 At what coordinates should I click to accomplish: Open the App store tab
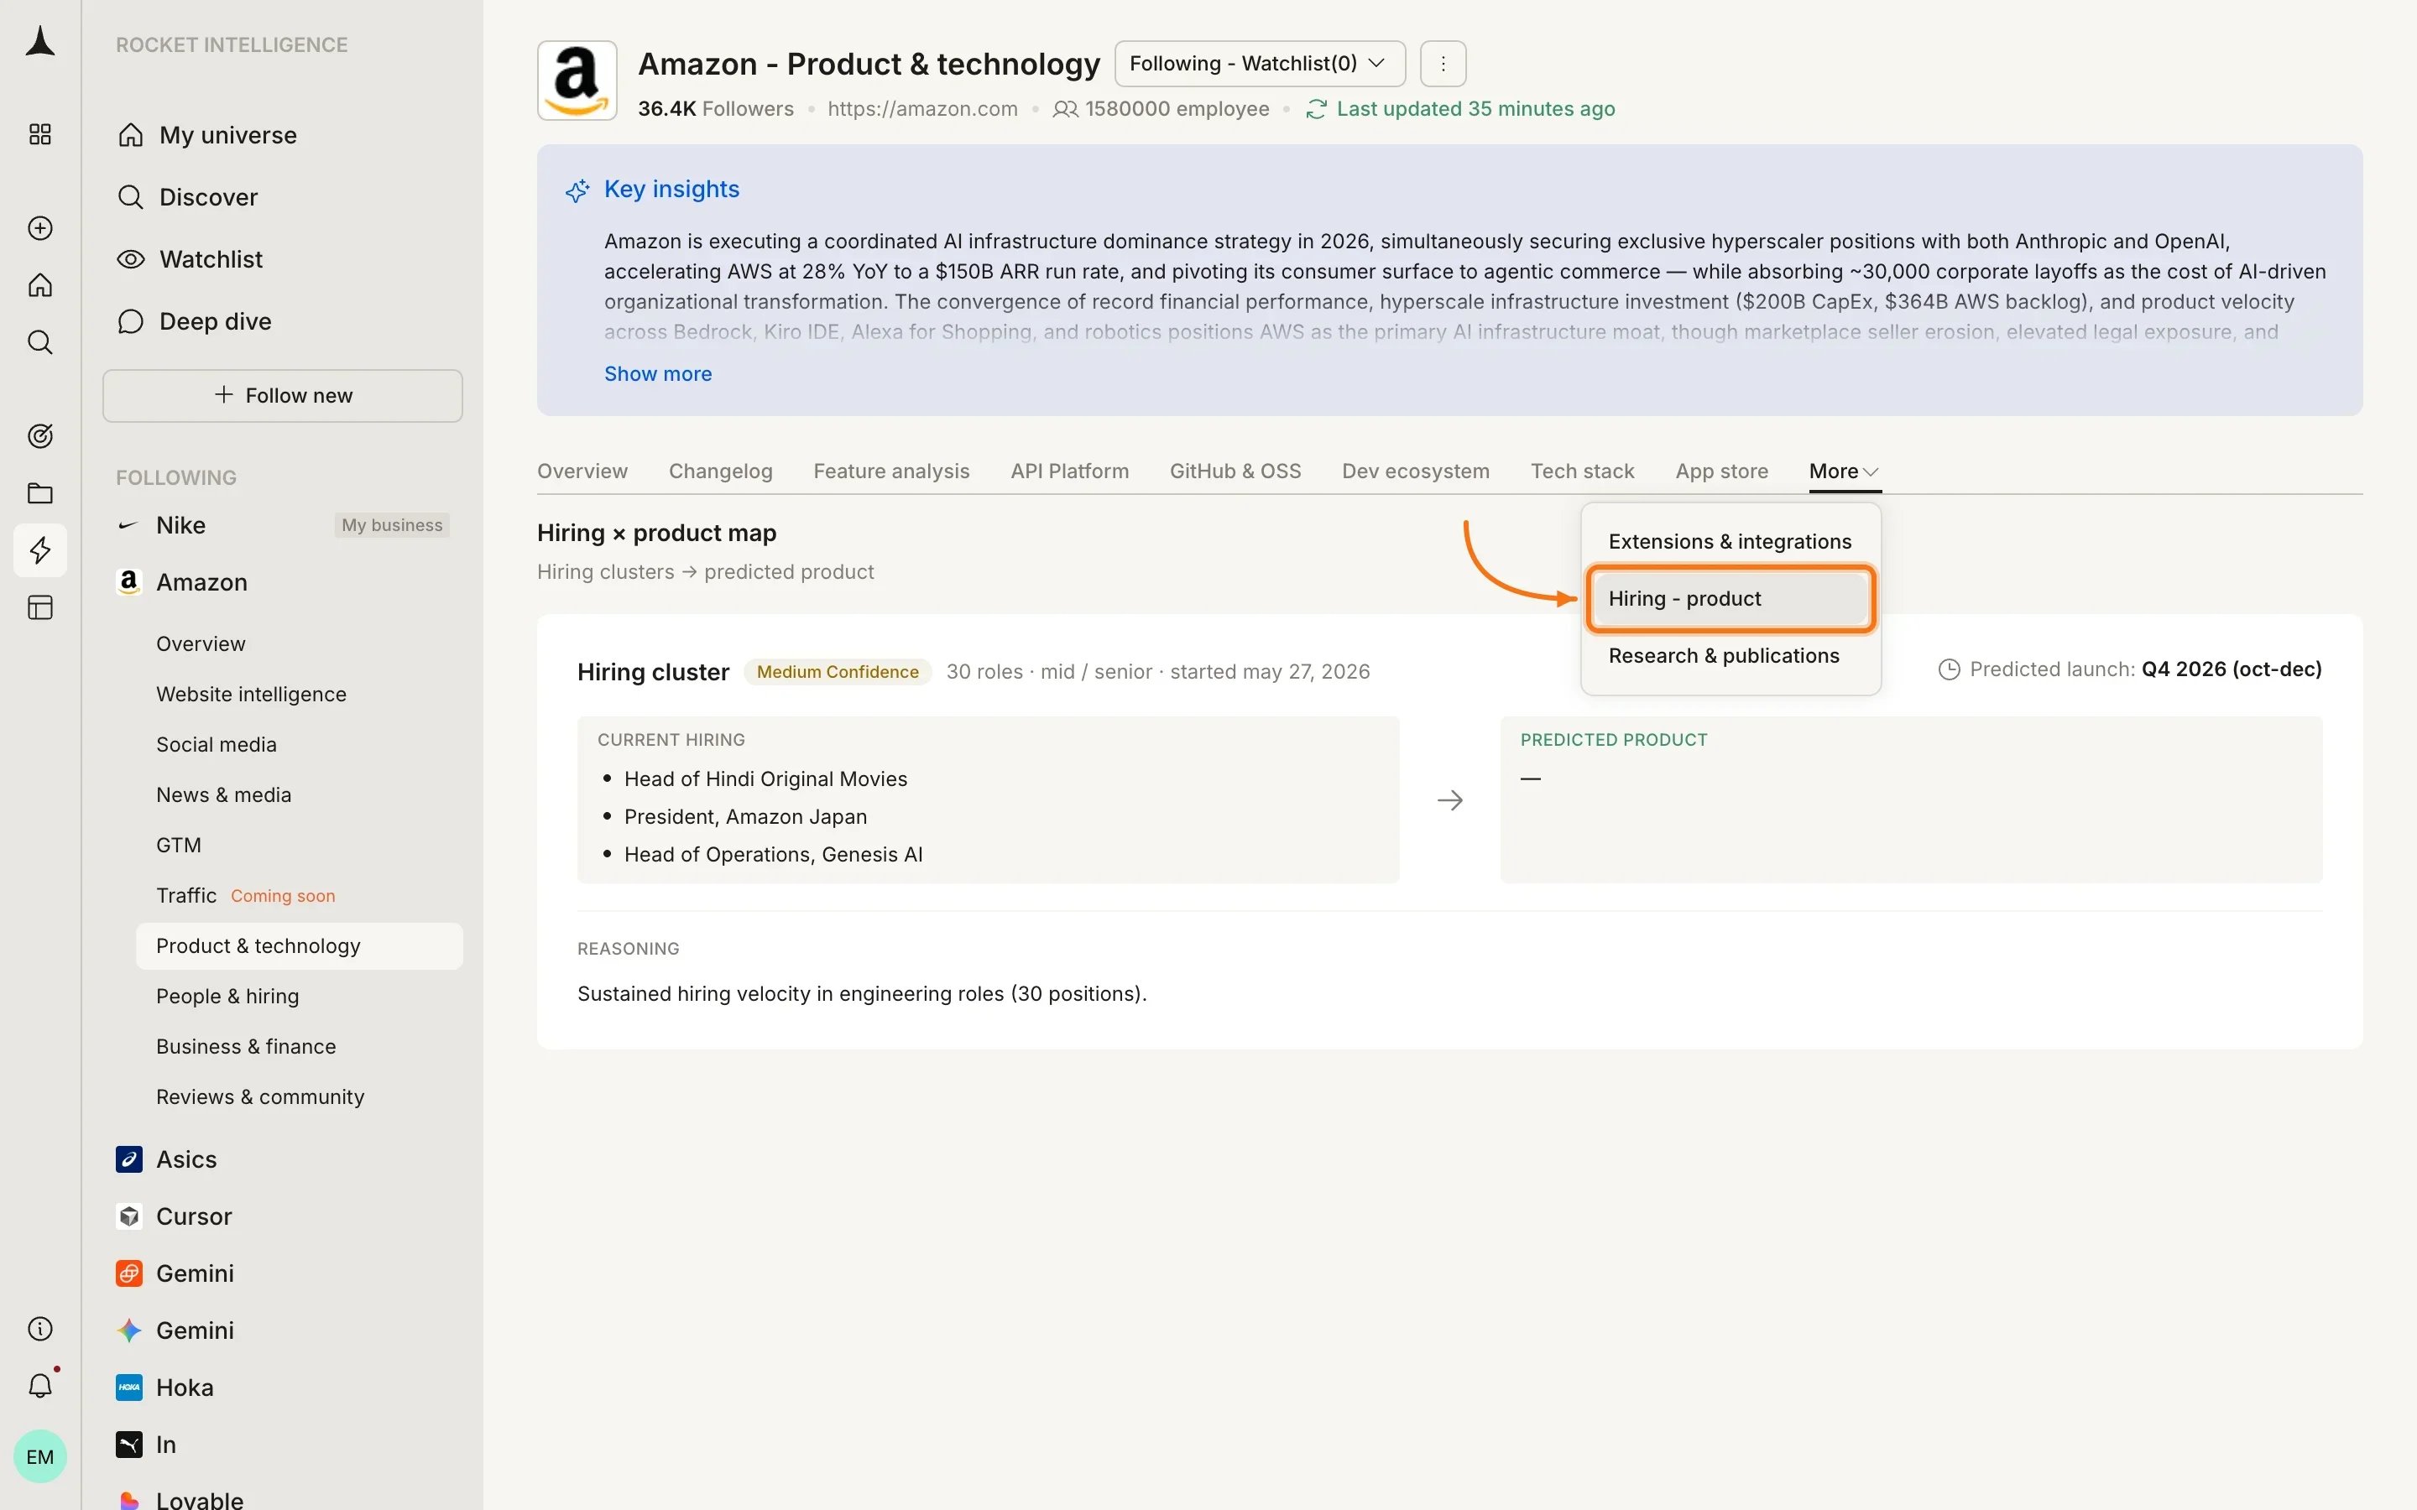coord(1722,471)
